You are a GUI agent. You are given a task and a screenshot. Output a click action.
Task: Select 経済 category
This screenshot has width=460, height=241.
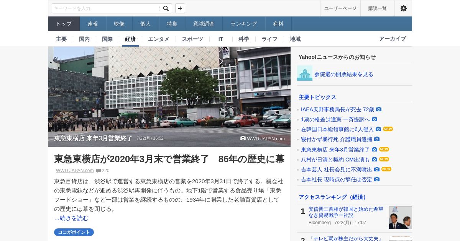(130, 39)
